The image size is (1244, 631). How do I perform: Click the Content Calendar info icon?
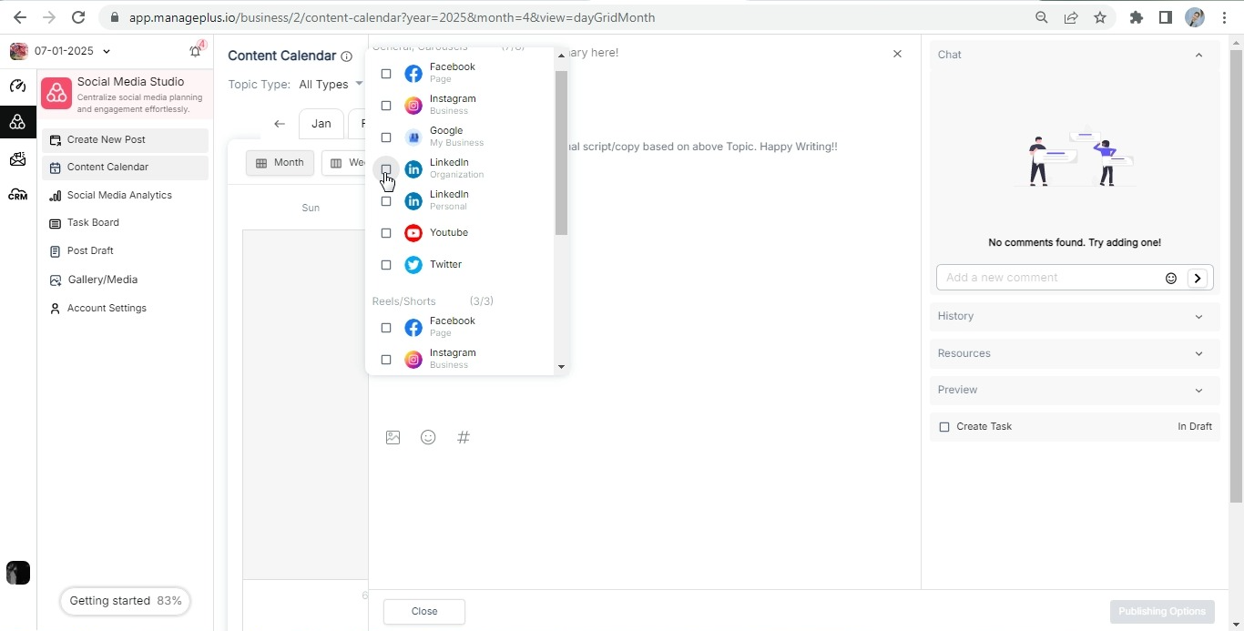(x=346, y=56)
